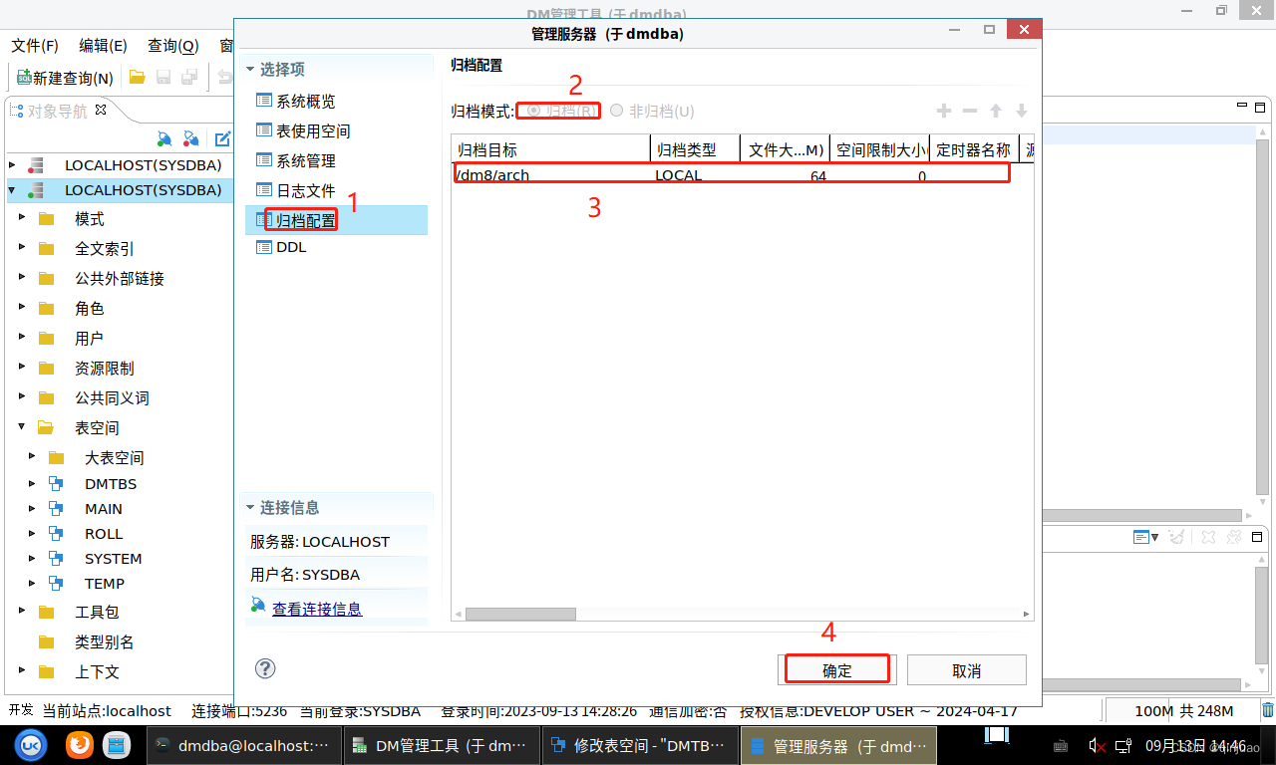
Task: Click the help question mark icon
Action: (x=265, y=668)
